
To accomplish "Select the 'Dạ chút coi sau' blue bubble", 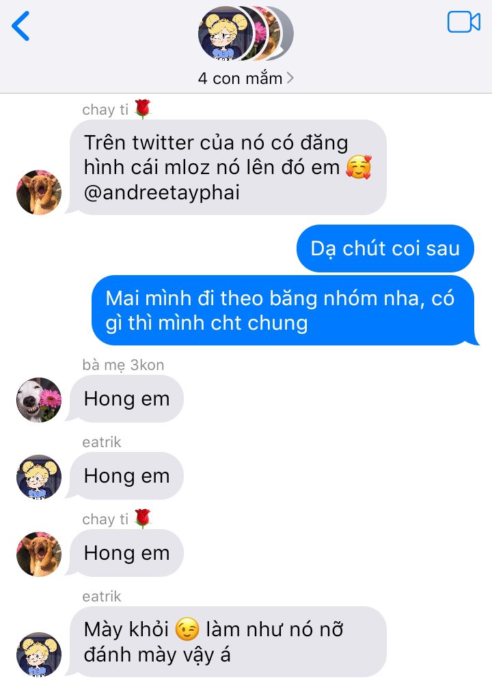I will (385, 248).
